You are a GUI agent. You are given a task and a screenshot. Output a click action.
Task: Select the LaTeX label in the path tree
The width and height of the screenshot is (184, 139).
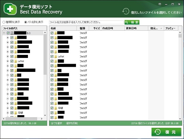pos(21,61)
